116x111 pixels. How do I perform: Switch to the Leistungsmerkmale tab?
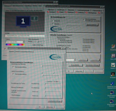tap(84, 10)
